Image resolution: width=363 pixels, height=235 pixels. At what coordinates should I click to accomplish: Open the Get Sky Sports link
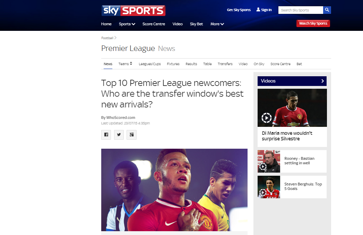pyautogui.click(x=239, y=10)
